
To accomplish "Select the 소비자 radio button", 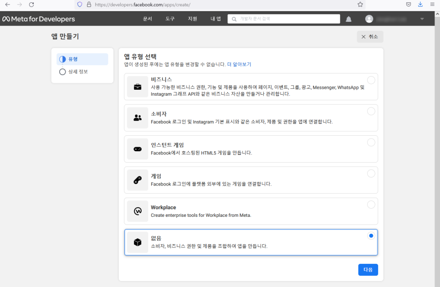I will (371, 111).
